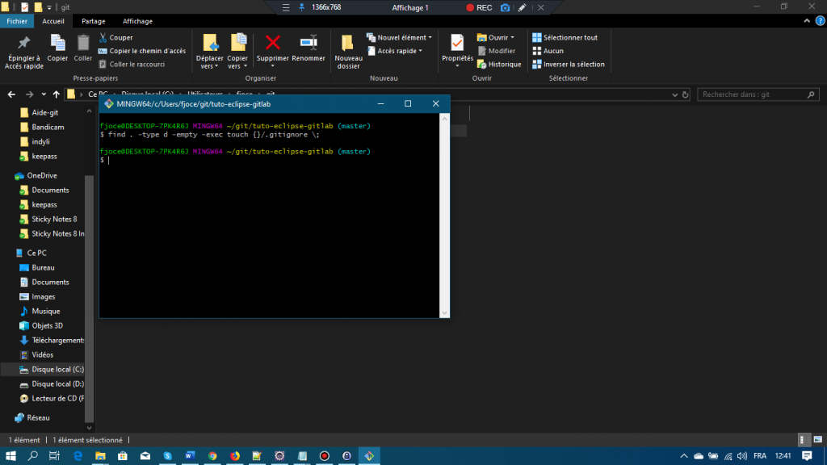Switch Explorer to large icons view in status bar
The height and width of the screenshot is (465, 827).
coord(818,440)
